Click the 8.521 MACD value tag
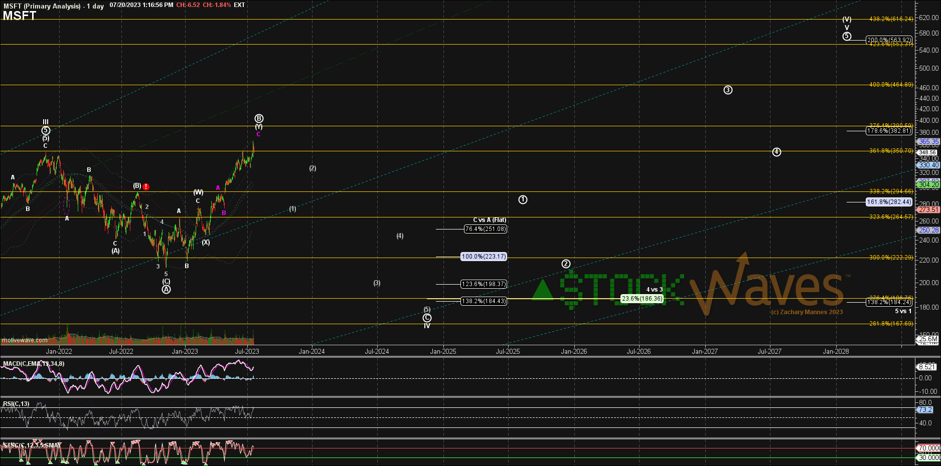Viewport: 941px width, 466px height. pos(926,367)
